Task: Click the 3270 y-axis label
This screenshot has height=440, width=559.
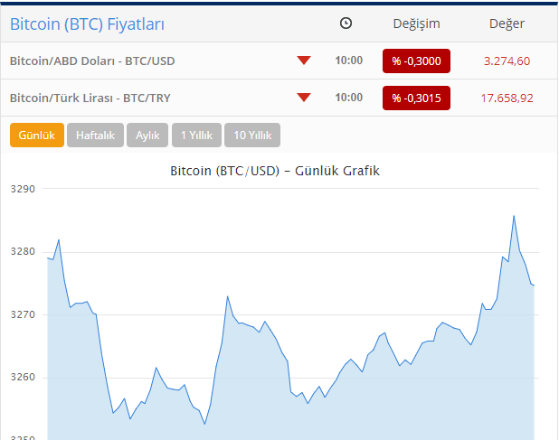Action: (23, 314)
